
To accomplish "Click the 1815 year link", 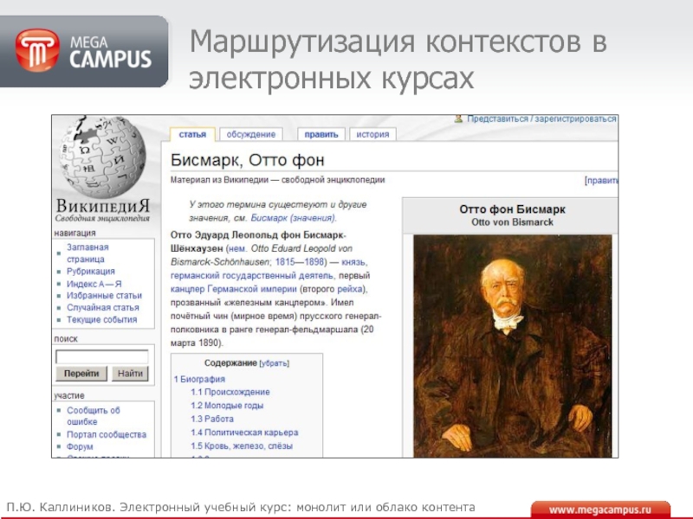I will coord(285,262).
